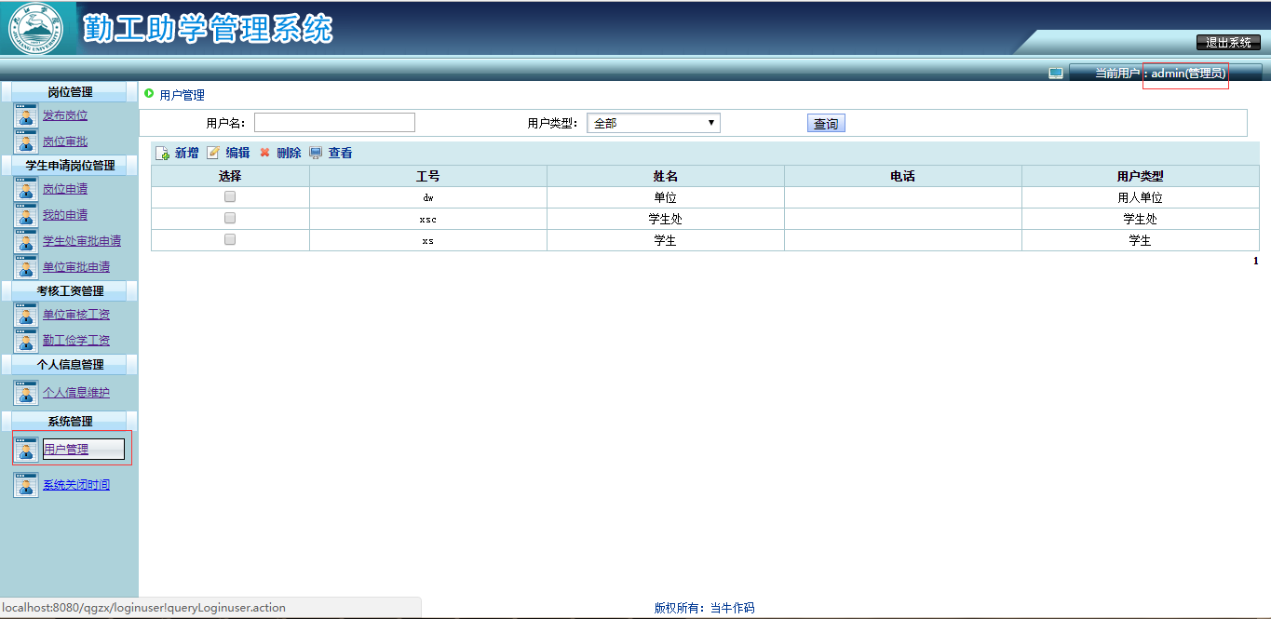
Task: Open the 个人信息维护 link
Action: click(x=76, y=393)
